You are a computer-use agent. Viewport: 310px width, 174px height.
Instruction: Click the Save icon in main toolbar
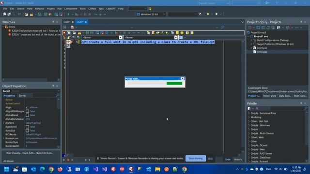40,14
